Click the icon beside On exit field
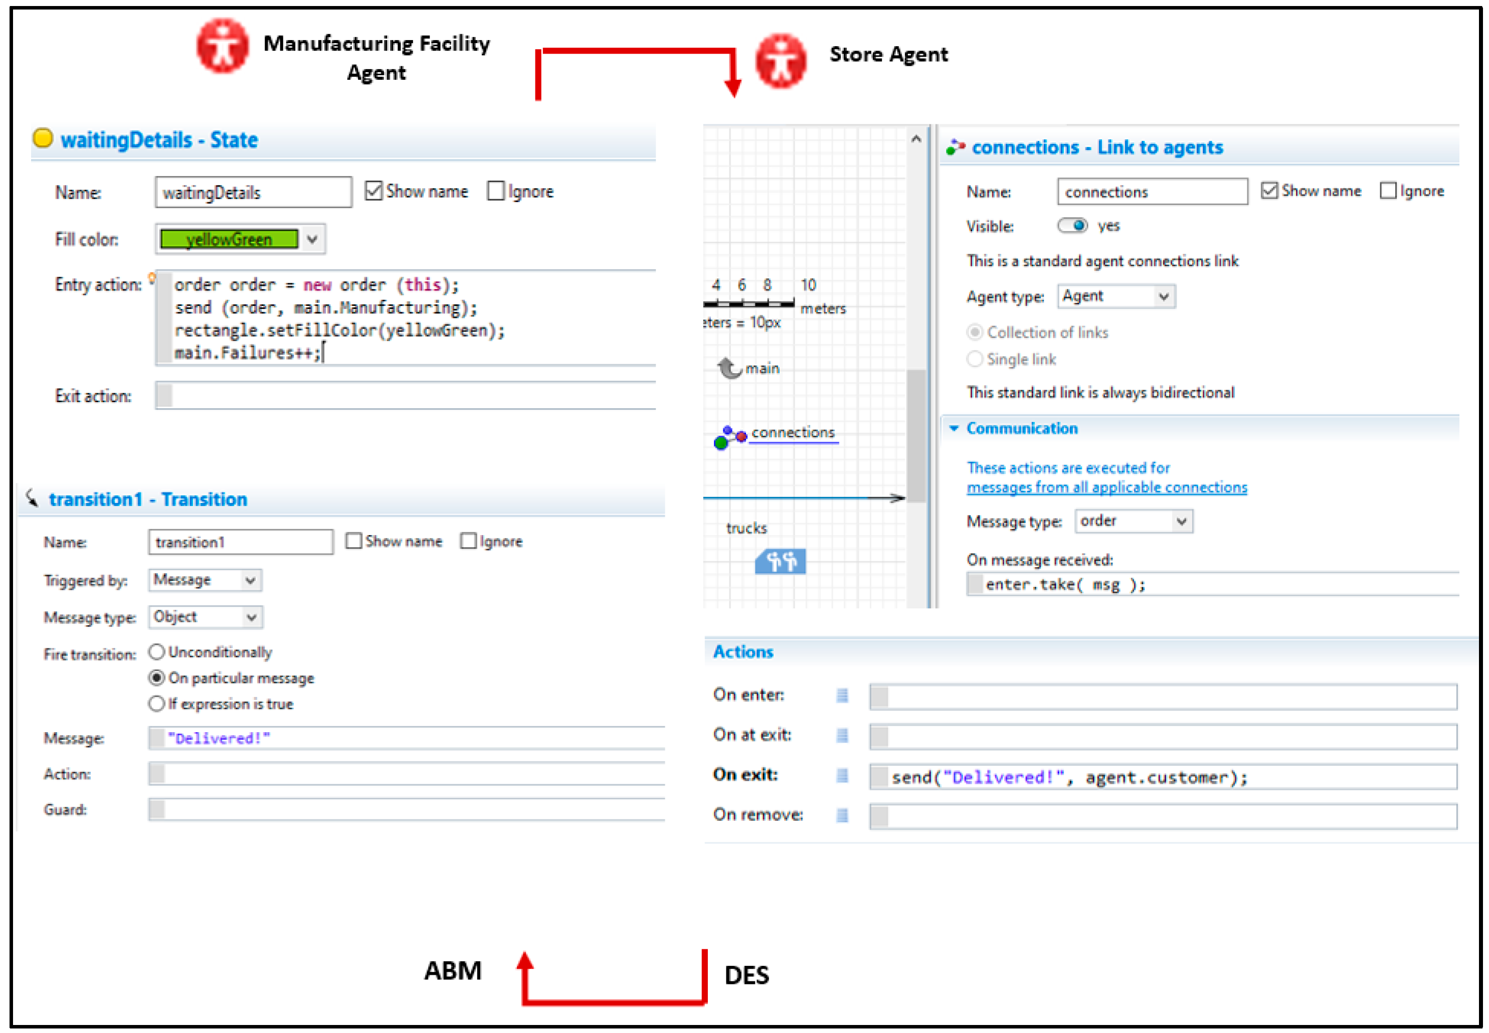 coord(842,775)
